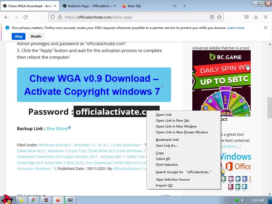The height and width of the screenshot is (204, 272).
Task: Click scrollbar up arrow
Action: tap(270, 44)
